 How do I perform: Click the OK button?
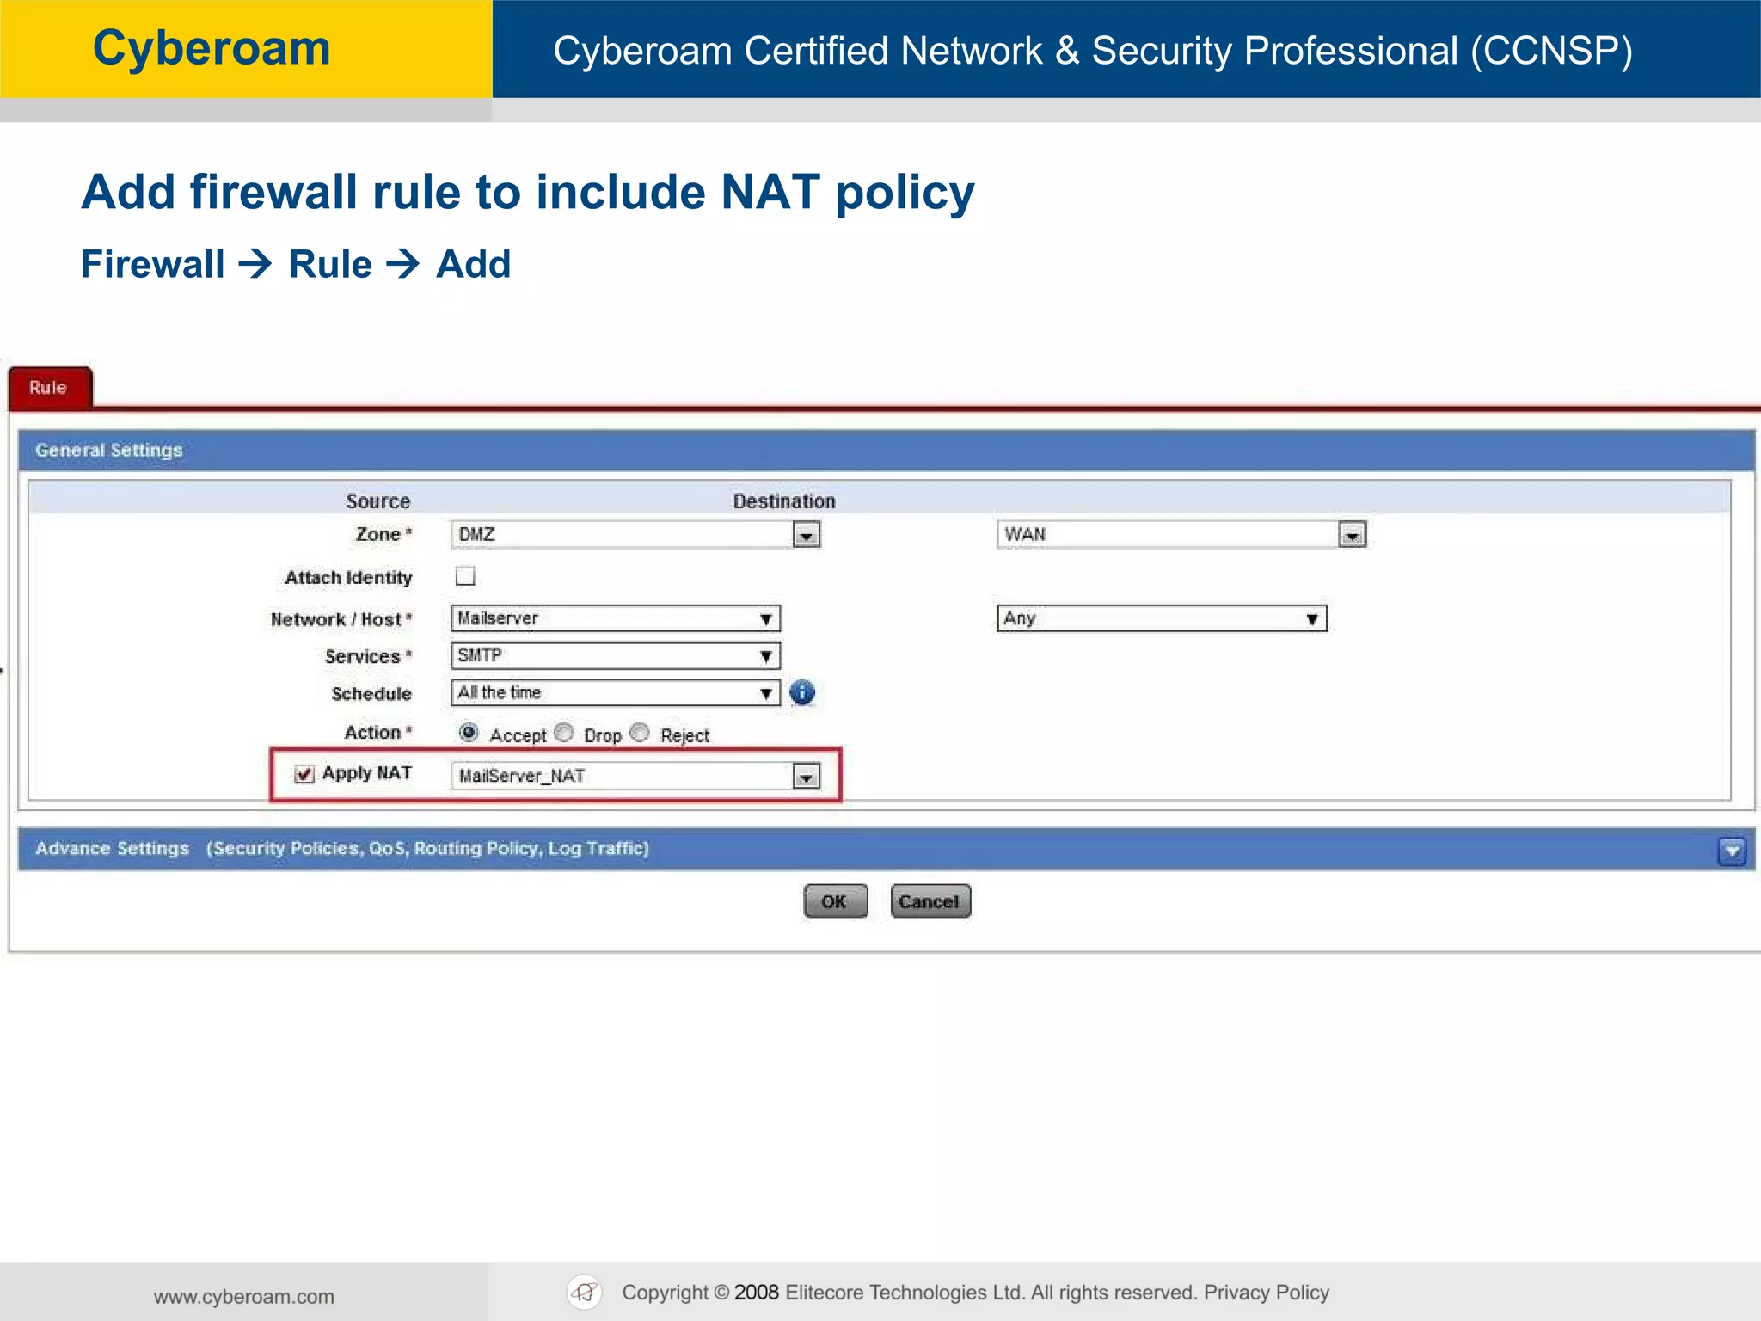pyautogui.click(x=835, y=901)
